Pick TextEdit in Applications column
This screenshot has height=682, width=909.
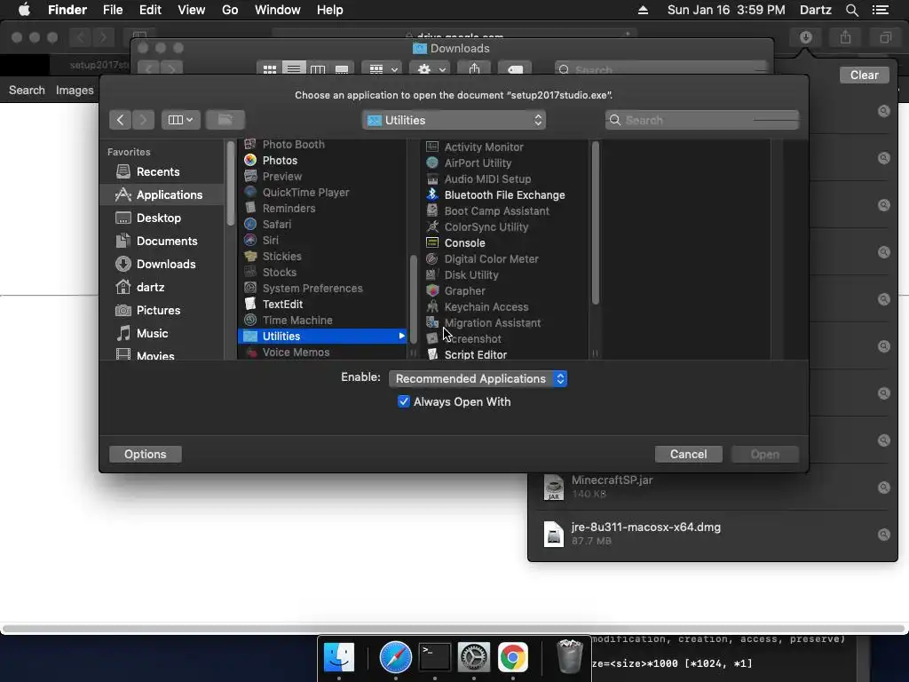coord(282,304)
